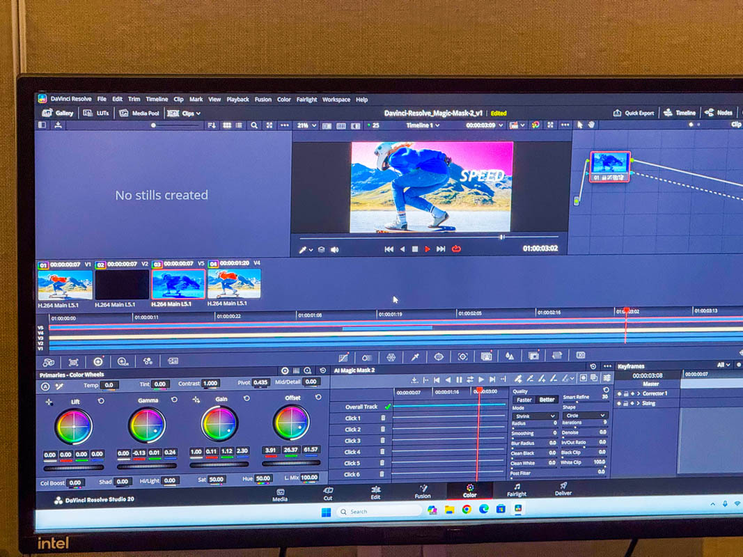Select Better quality mode
This screenshot has width=743, height=557.
pos(547,399)
